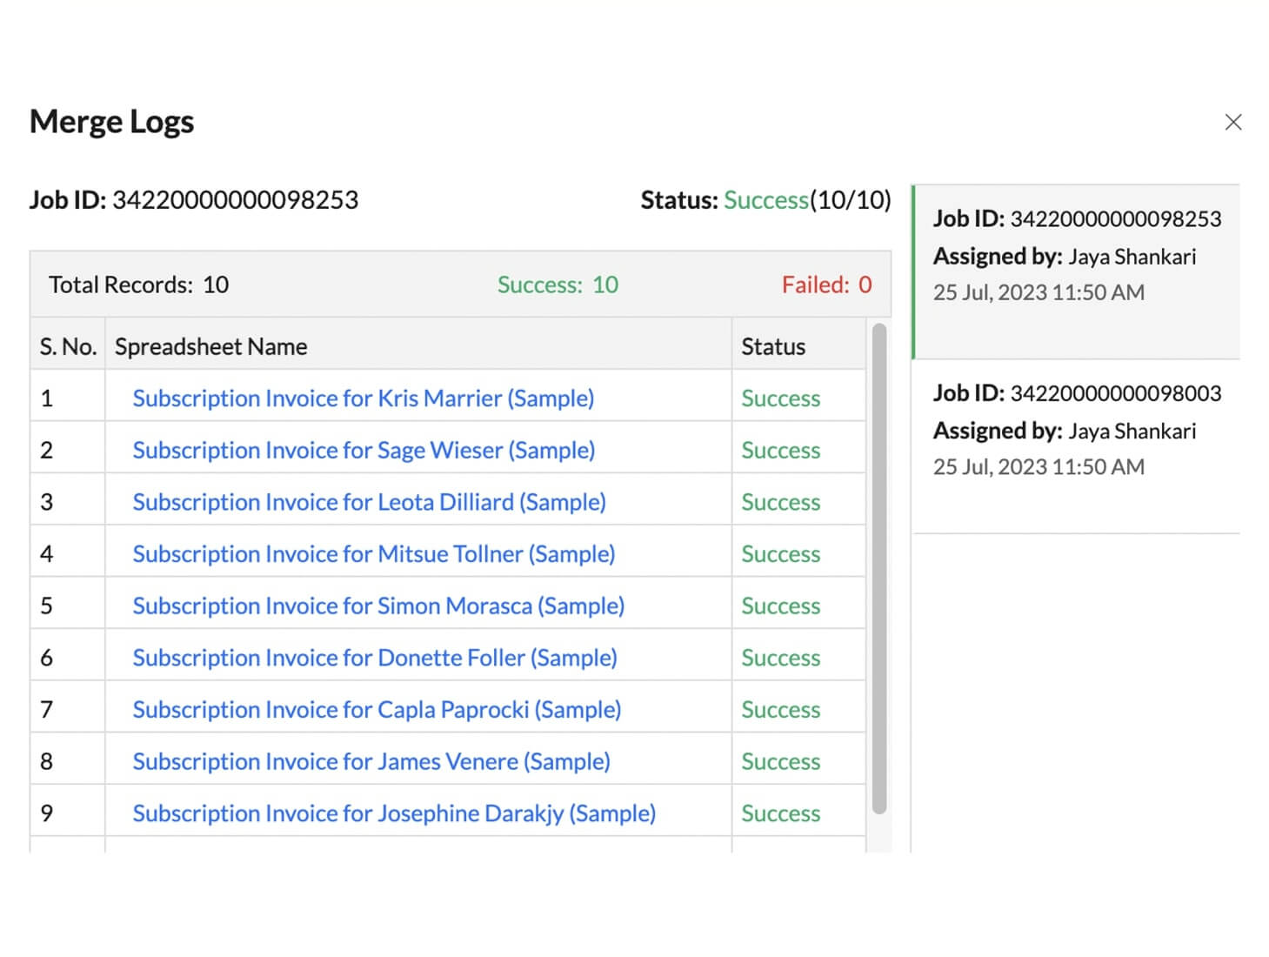The width and height of the screenshot is (1269, 957).
Task: Click the red Failed: 0 count
Action: [825, 285]
